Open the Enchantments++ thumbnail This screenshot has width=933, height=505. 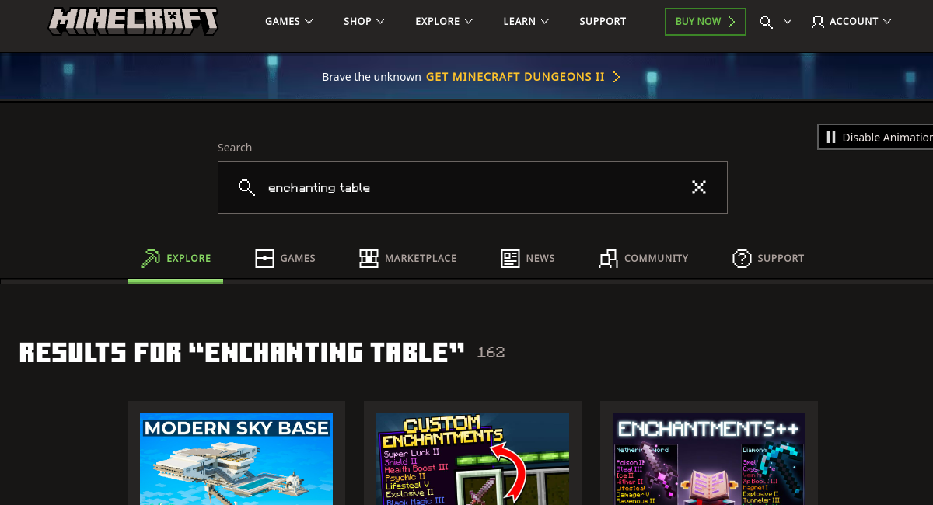tap(709, 459)
